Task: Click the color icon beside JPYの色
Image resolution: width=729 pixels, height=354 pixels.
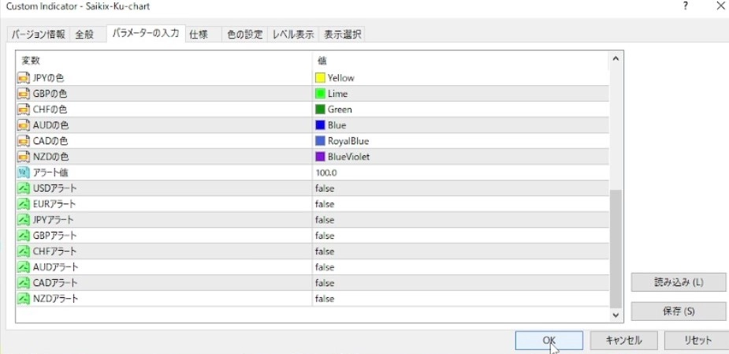Action: tap(24, 78)
